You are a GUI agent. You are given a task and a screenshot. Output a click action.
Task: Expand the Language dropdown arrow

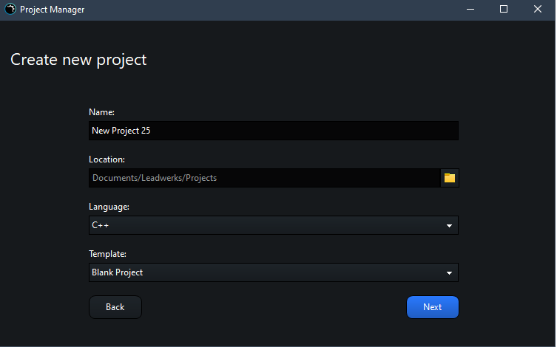(449, 226)
